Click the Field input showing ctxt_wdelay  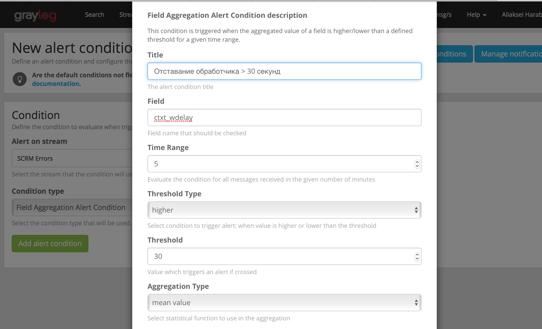(x=284, y=117)
